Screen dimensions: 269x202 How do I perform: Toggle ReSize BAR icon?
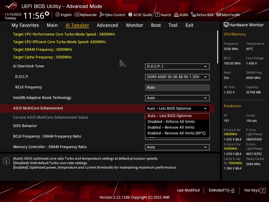point(193,15)
